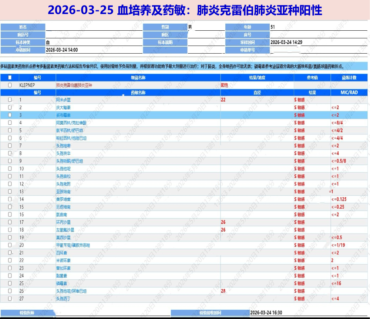Click the 结果/浓度 column header
Viewport: 370px width, 319px height.
point(257,78)
